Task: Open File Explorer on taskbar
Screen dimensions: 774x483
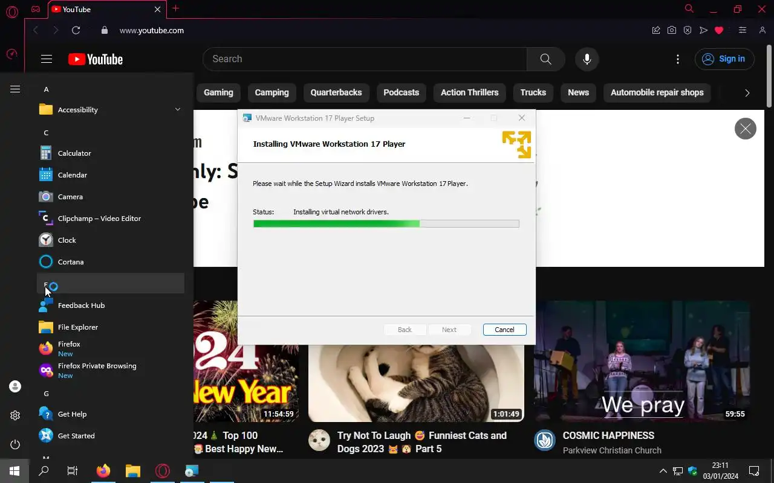Action: (x=132, y=471)
